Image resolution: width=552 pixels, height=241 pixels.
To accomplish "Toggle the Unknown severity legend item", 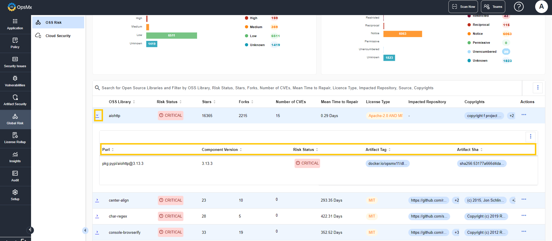I will click(257, 45).
